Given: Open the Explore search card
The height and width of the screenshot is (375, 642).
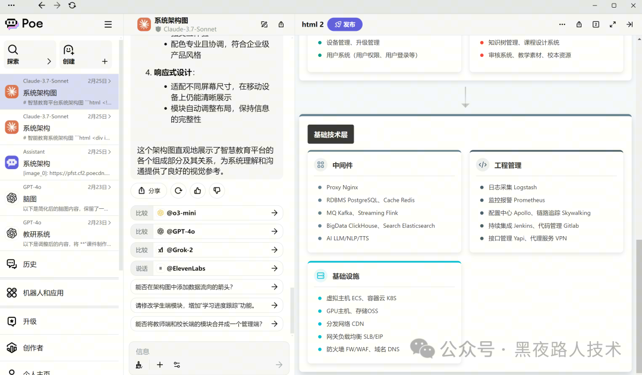Looking at the screenshot, I should click(30, 55).
